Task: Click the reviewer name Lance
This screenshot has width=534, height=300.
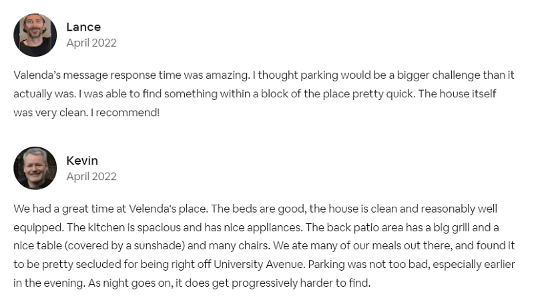Action: click(83, 27)
